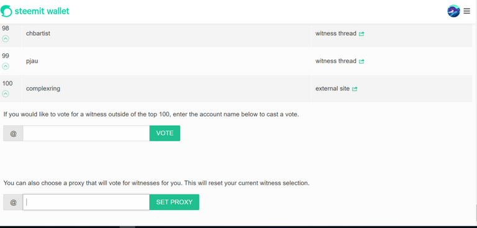Upvote witness pjau with arrow icon

[6, 66]
